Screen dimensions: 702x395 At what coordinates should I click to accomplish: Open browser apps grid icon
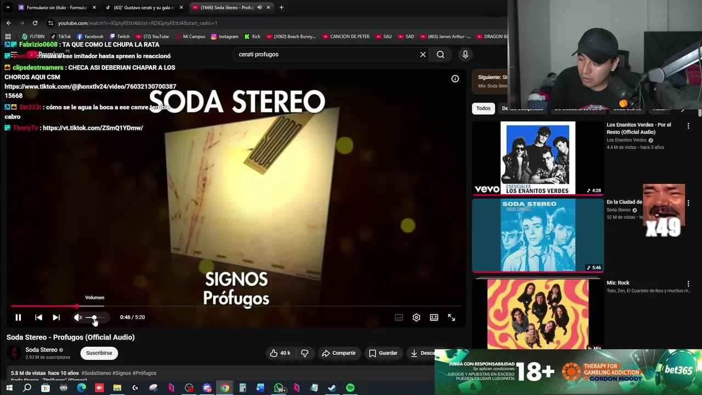click(x=8, y=37)
